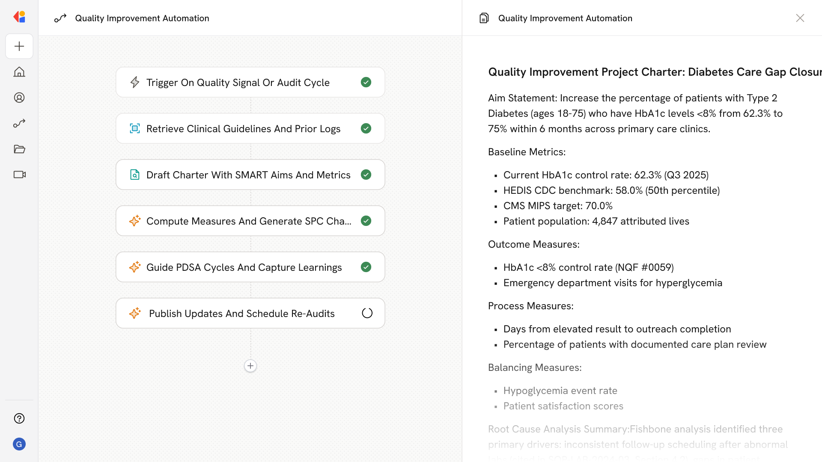
Task: Expand Guide PDSA Cycles And Capture Learnings
Action: tap(244, 267)
